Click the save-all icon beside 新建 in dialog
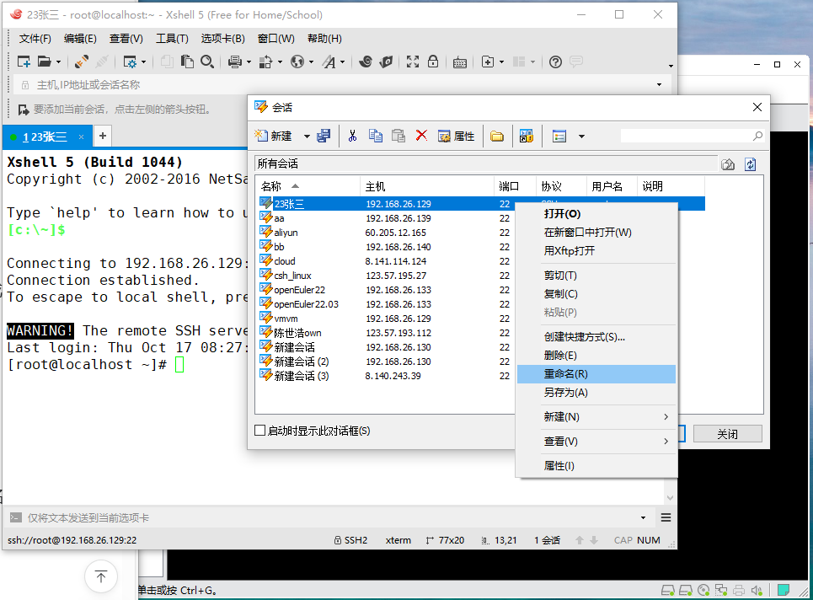813x600 pixels. [324, 136]
